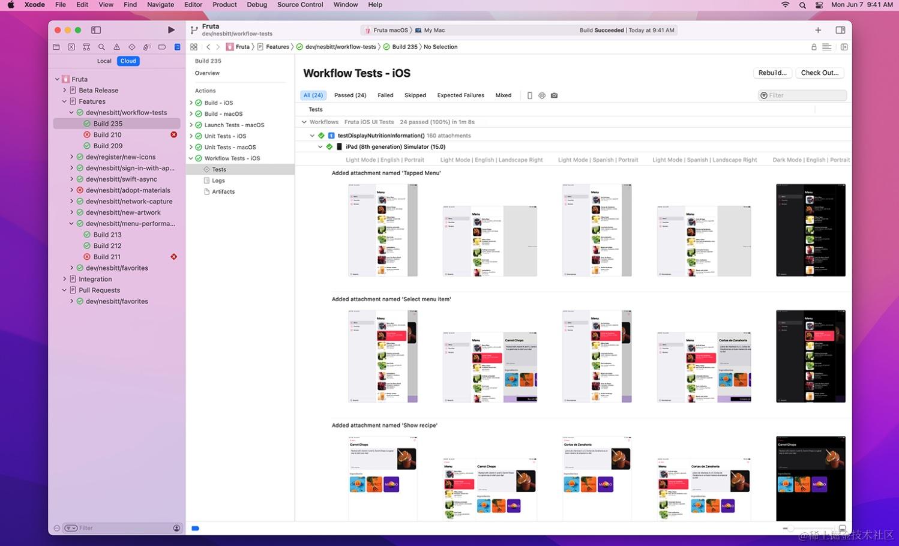
Task: Show the Failed tests tab
Action: pos(385,95)
